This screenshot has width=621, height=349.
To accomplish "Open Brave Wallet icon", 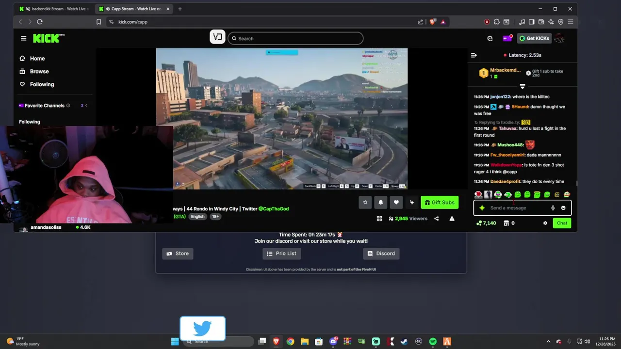I will pos(541,22).
